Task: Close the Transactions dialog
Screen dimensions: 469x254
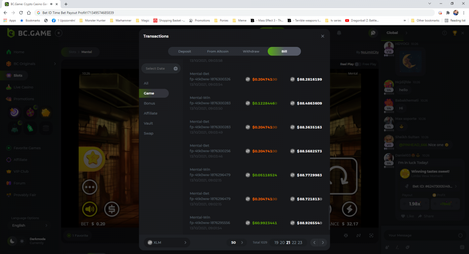Action: coord(322,36)
